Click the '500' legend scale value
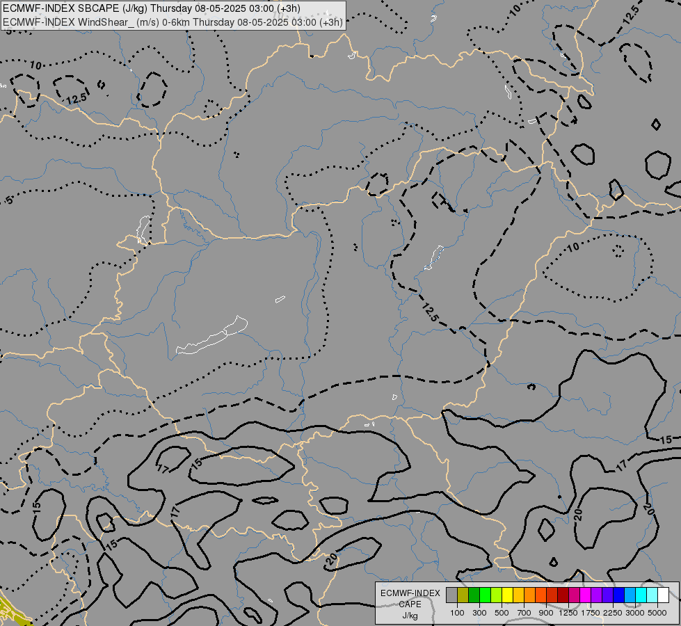The width and height of the screenshot is (681, 626). click(502, 613)
